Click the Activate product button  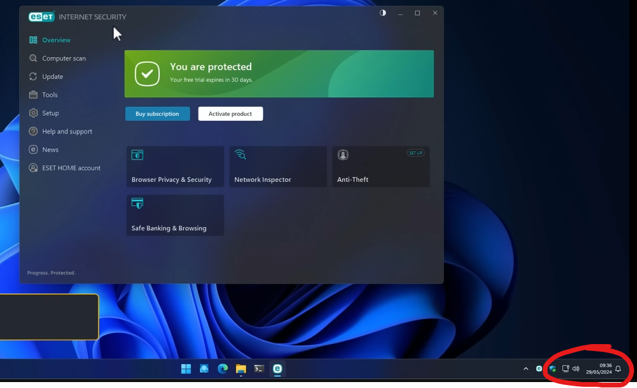click(231, 114)
